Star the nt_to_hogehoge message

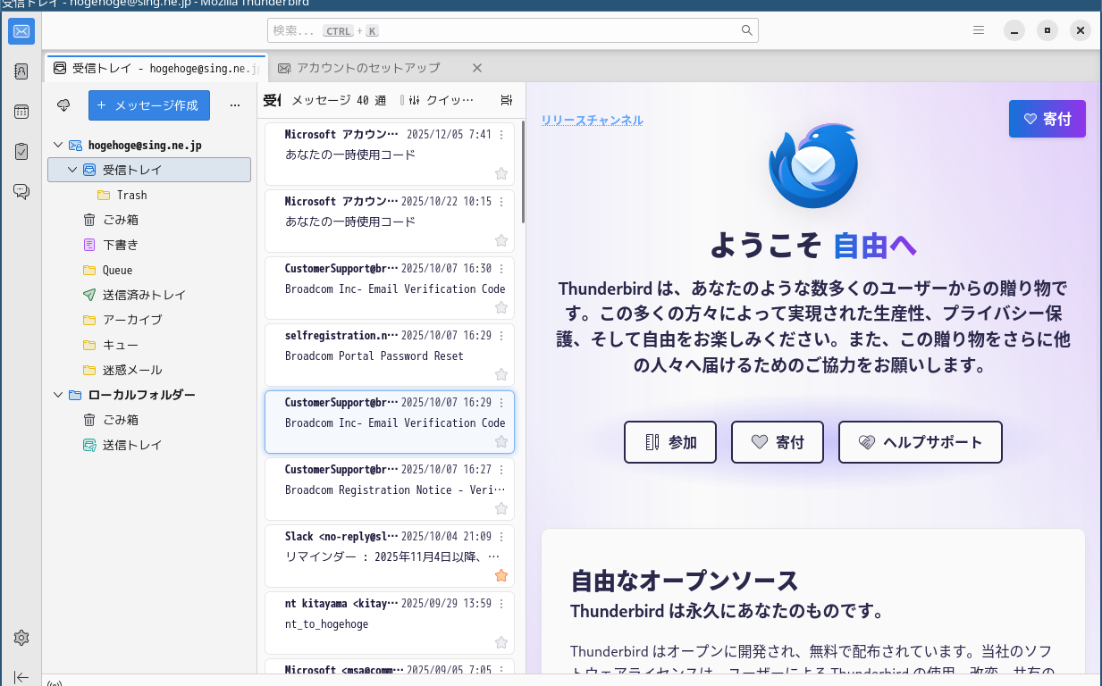(x=501, y=642)
